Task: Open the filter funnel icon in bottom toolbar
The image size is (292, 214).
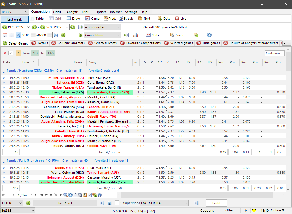Action: tap(61, 195)
